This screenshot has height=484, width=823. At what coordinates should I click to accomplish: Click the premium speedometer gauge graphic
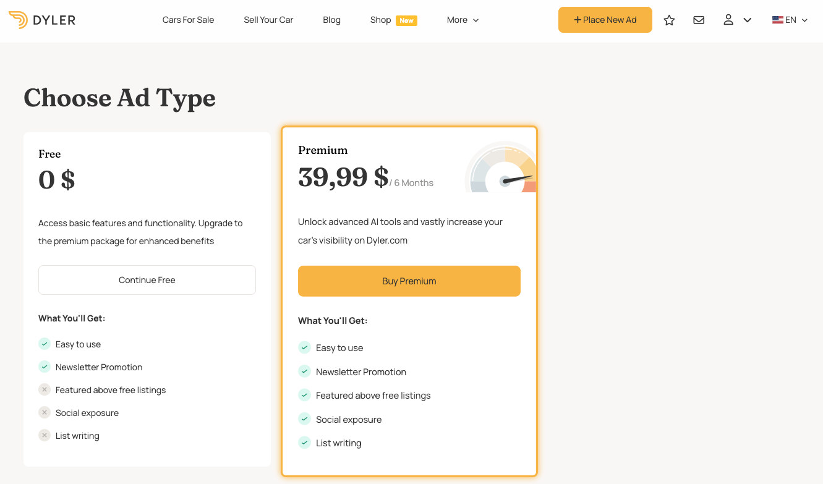[501, 167]
